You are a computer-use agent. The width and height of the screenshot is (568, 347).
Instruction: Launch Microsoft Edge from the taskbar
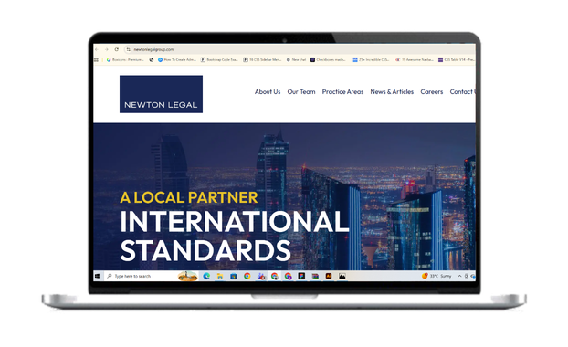point(206,276)
